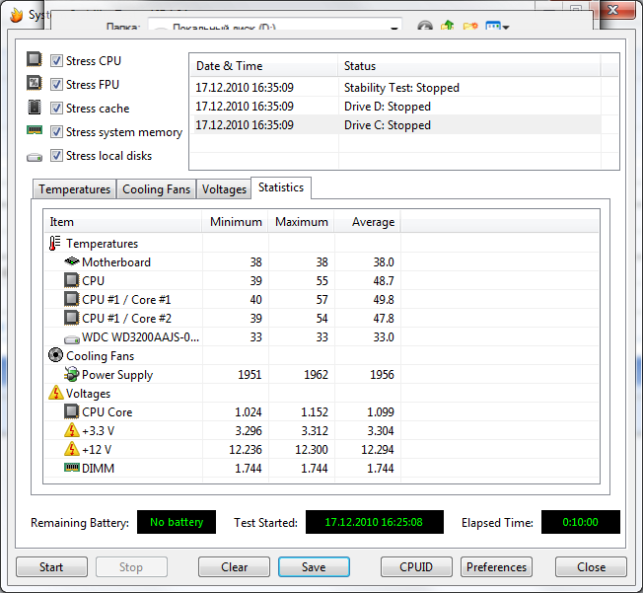Click the Cooling Fans group heading in the list
Screen dimensions: 643x593
pyautogui.click(x=100, y=356)
